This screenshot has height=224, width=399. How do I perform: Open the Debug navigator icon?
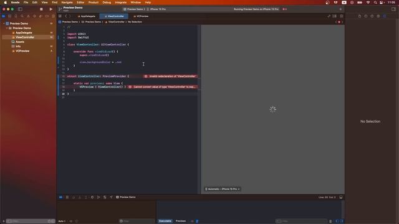click(41, 16)
